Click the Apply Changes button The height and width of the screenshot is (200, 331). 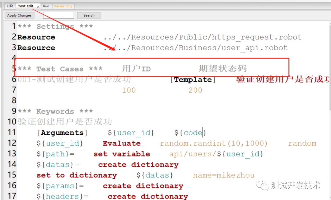point(19,15)
